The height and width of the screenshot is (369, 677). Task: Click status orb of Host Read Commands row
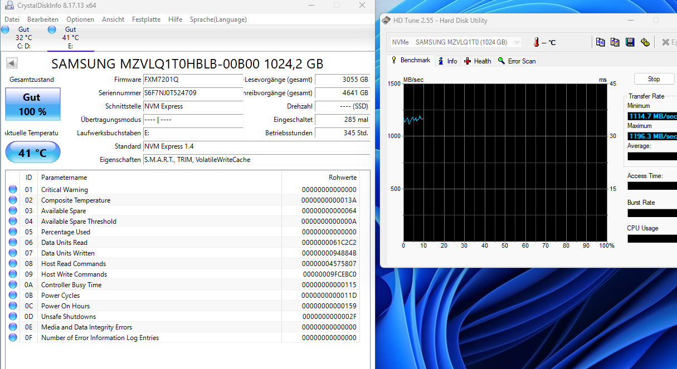pyautogui.click(x=13, y=264)
